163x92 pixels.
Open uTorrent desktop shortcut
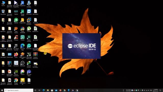pyautogui.click(x=29, y=29)
